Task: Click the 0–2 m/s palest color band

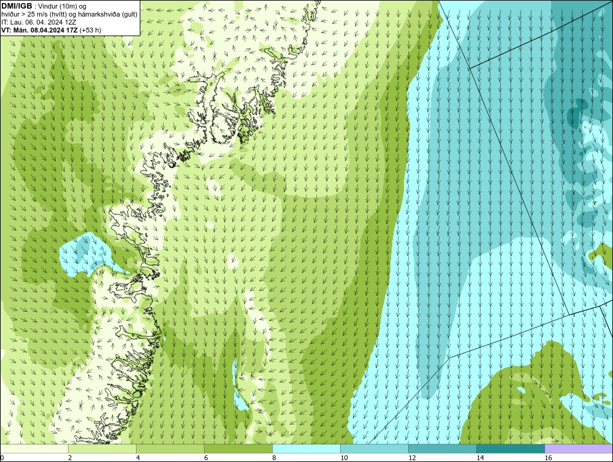Action: [x=34, y=449]
